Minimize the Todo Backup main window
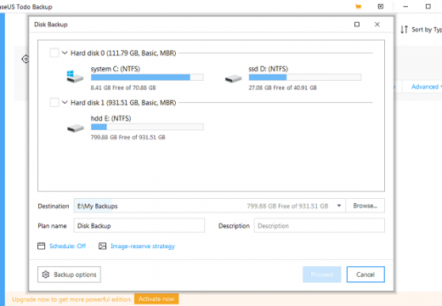442x306 pixels. (x=405, y=6)
